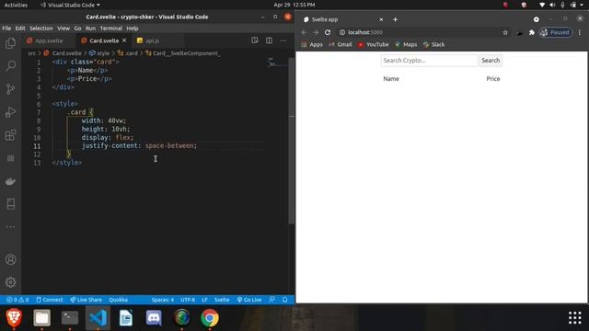Open the Source Control view
Screen dimensions: 589x331
click(x=10, y=89)
